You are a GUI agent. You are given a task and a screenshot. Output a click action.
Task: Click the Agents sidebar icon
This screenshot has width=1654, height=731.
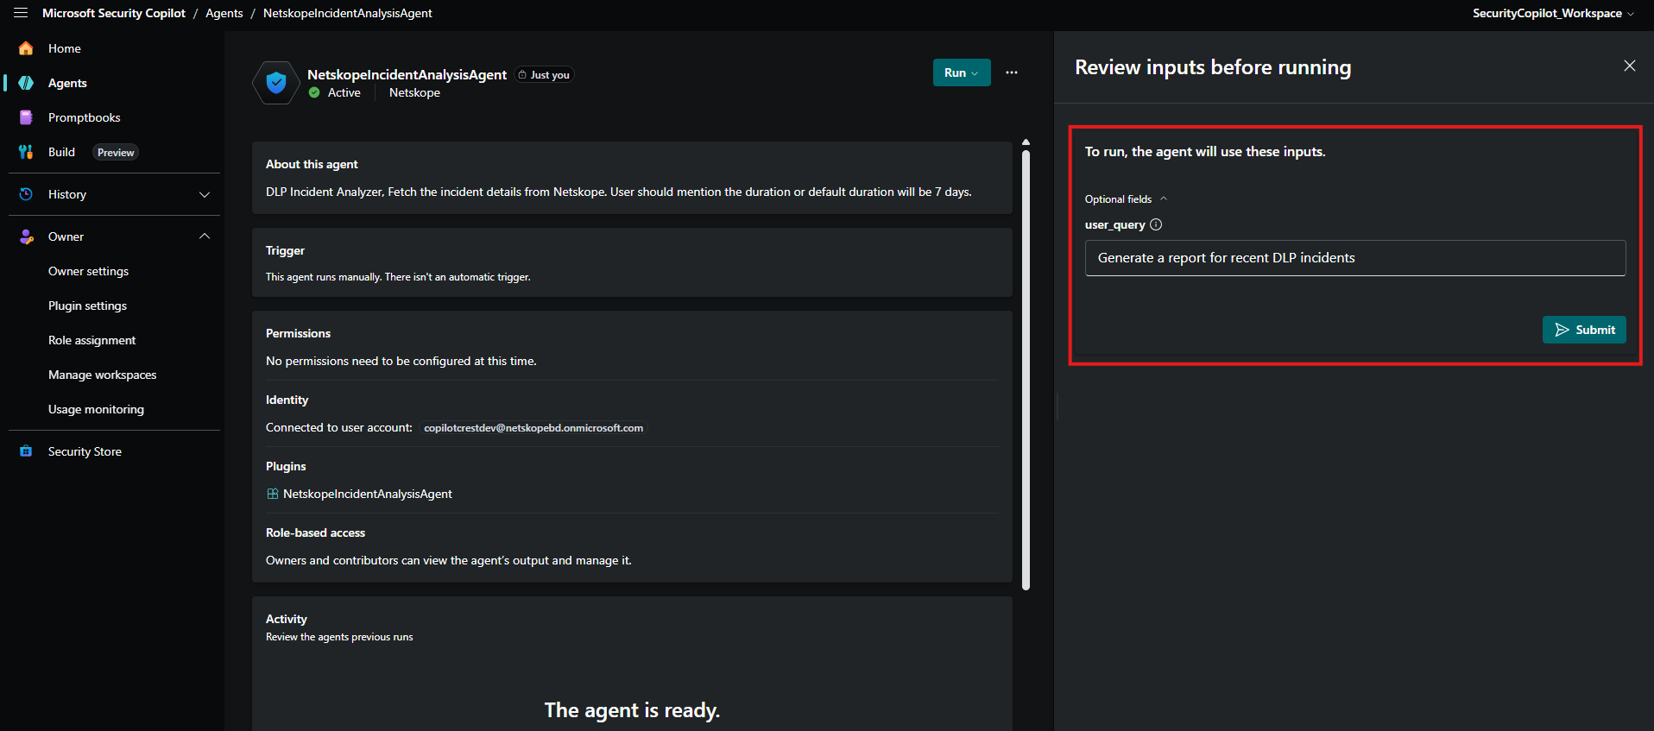[x=26, y=83]
